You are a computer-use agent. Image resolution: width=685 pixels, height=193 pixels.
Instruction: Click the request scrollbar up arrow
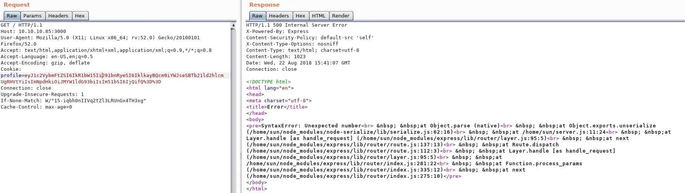point(233,25)
